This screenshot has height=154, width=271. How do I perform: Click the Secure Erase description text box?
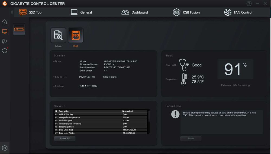[x=222, y=122]
